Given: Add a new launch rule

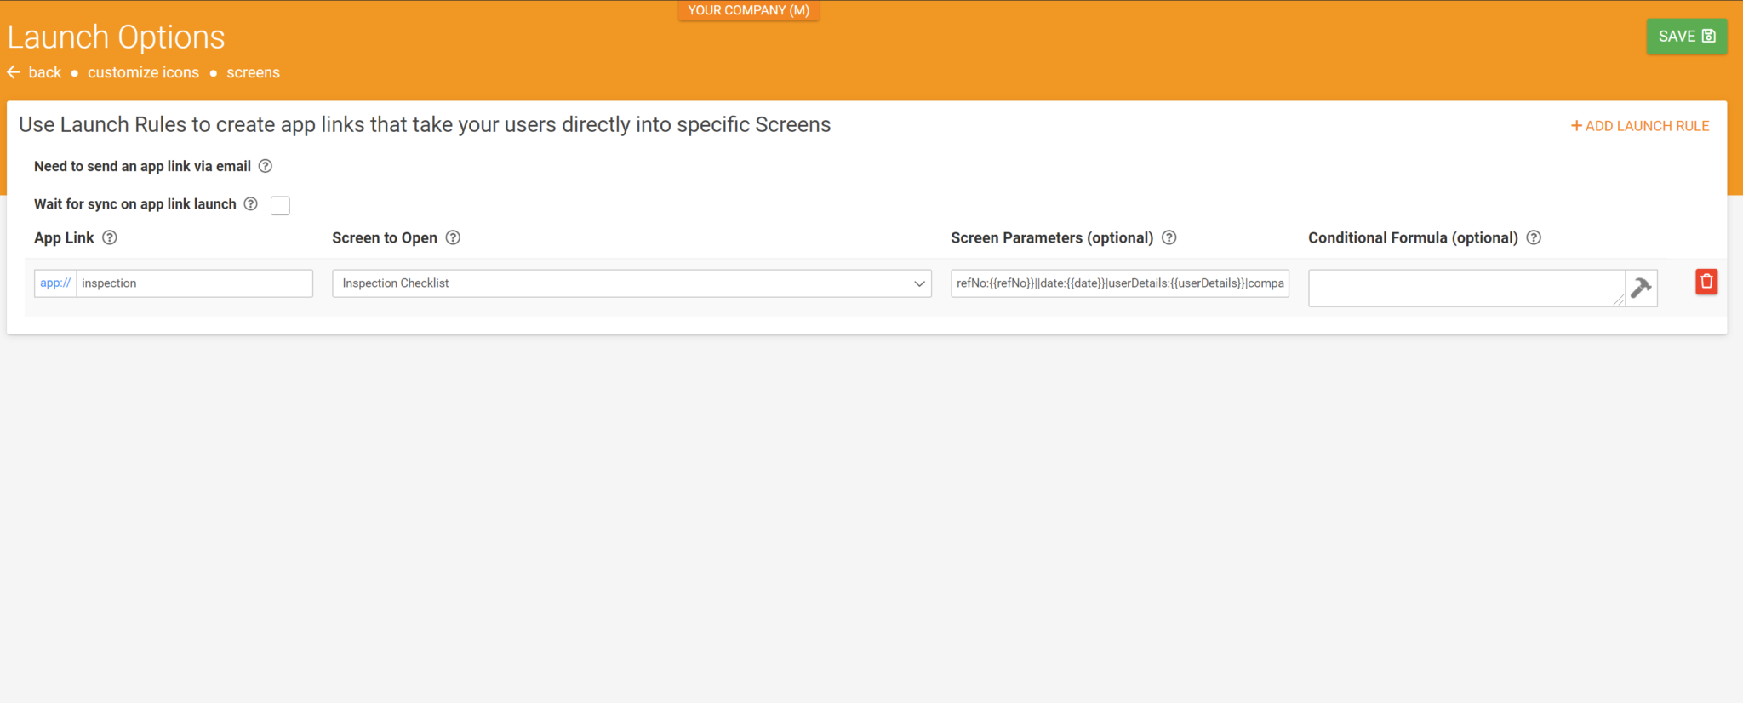Looking at the screenshot, I should [1640, 126].
